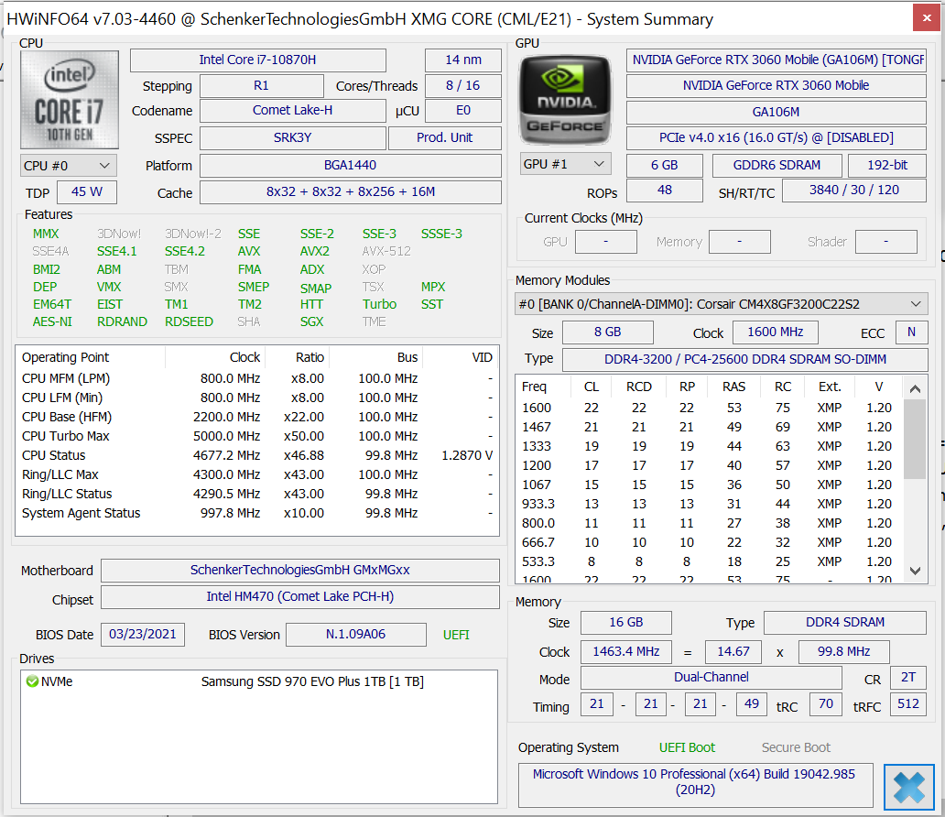Click the DDR4-3200 / PC4-25600 type field
Screen dimensions: 945x817
[744, 359]
